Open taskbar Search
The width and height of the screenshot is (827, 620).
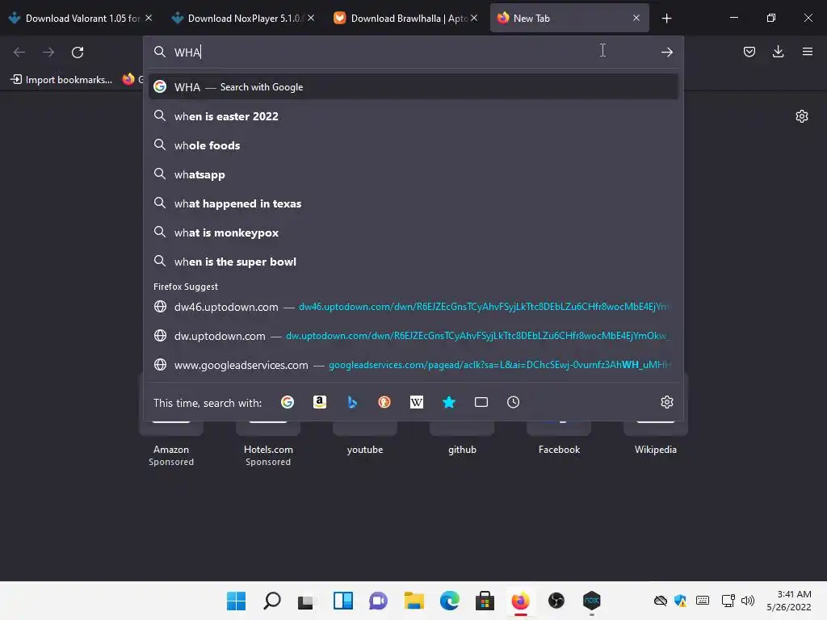click(x=271, y=601)
